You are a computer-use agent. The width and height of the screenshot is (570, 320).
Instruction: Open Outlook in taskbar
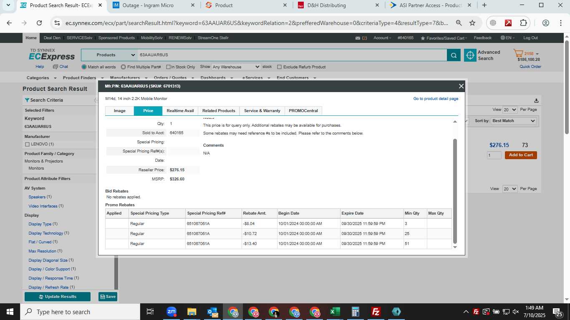click(x=212, y=312)
